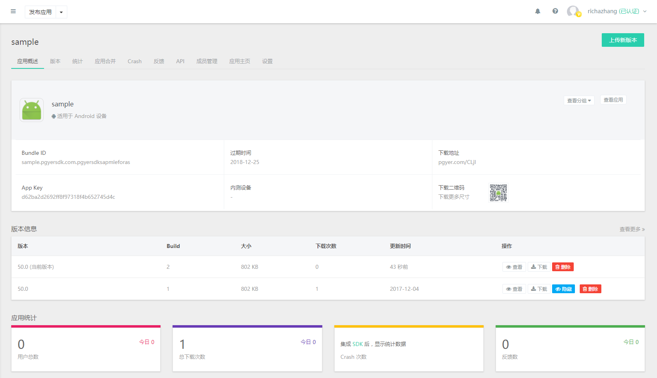This screenshot has width=657, height=378.
Task: Click 查看更多 versions link
Action: click(632, 229)
